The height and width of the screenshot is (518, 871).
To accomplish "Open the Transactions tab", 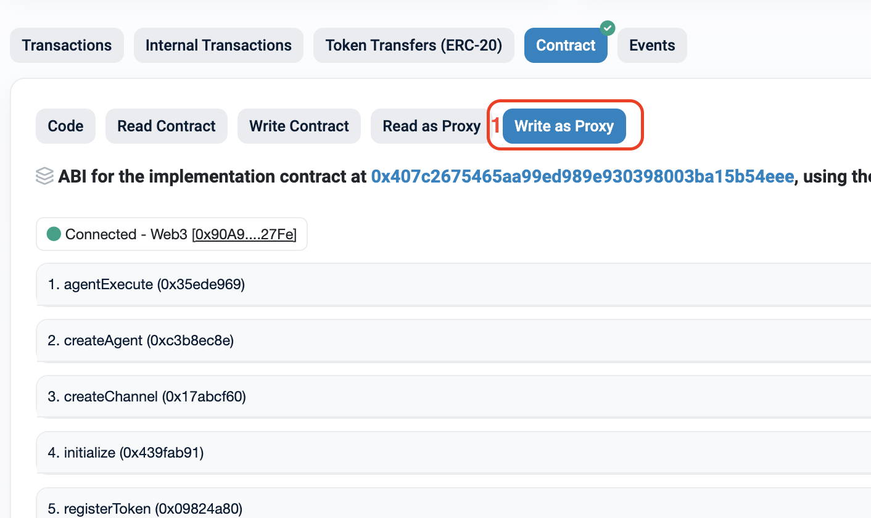I will tap(67, 46).
